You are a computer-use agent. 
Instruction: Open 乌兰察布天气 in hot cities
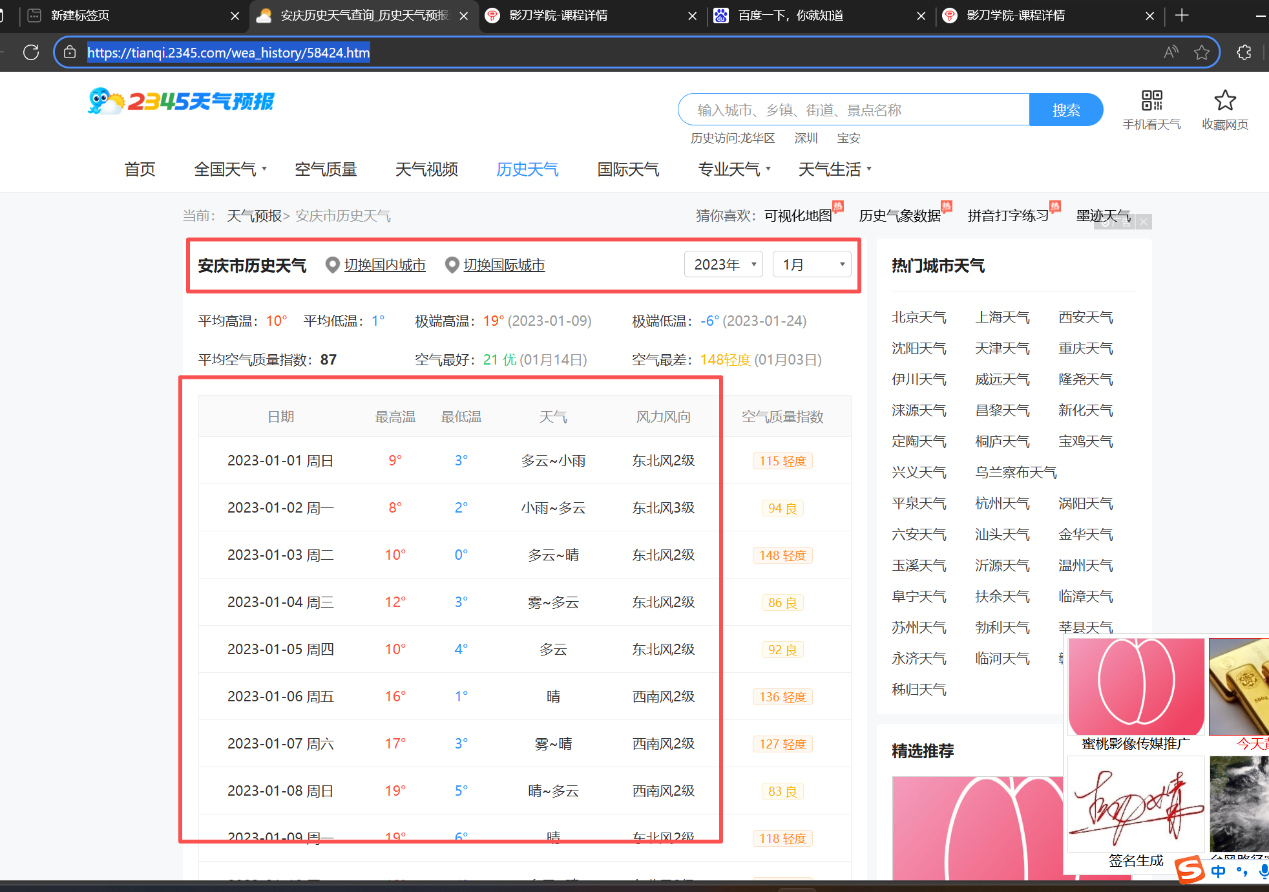pyautogui.click(x=1016, y=473)
